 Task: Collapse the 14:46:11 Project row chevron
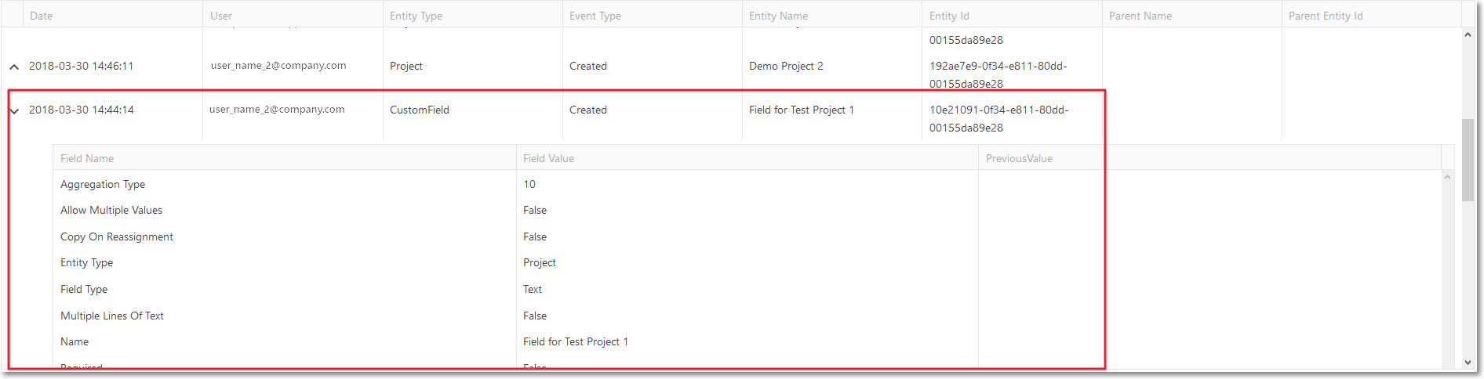14,67
